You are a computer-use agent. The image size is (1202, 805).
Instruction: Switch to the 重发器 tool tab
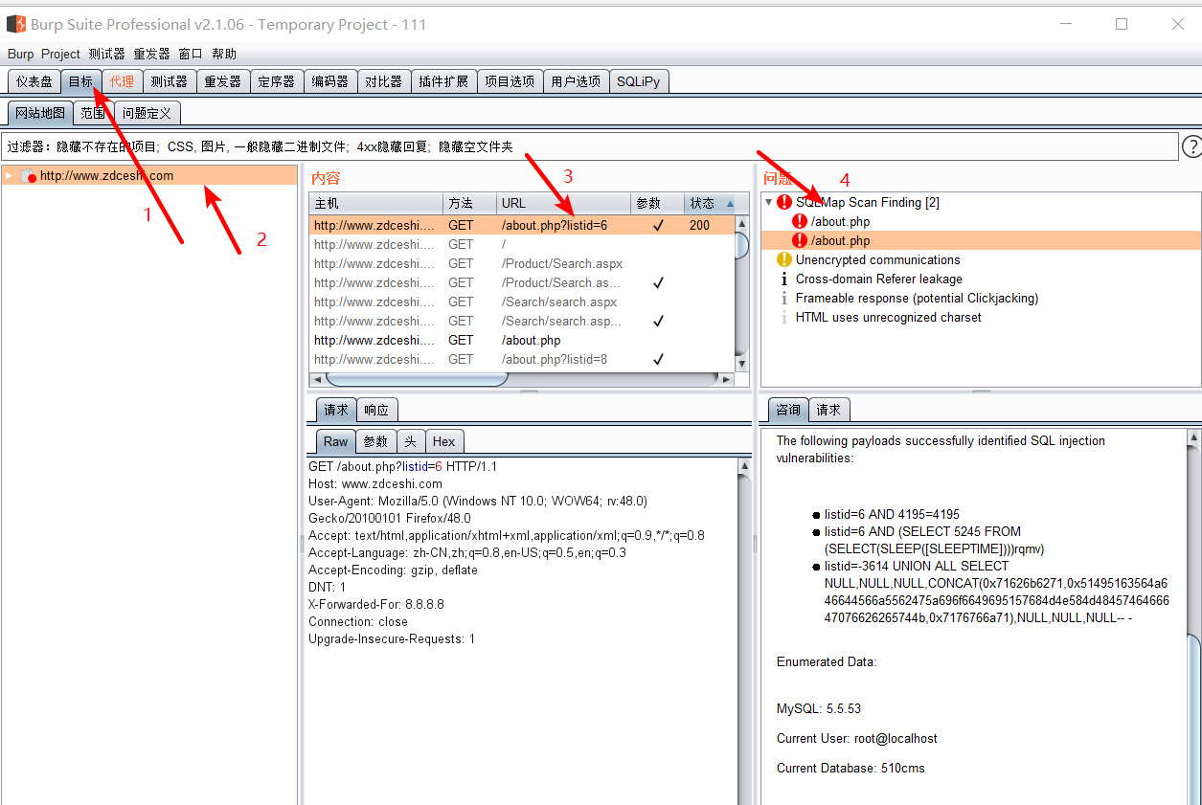point(222,81)
